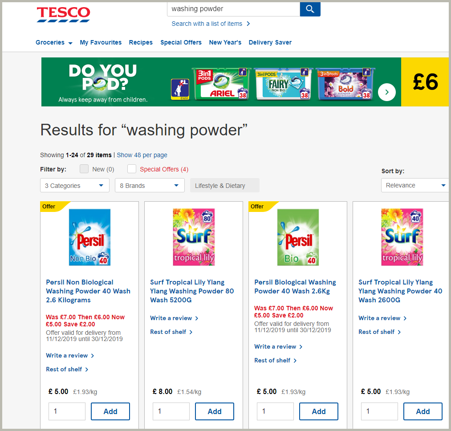Tick the New filter checkbox

point(84,169)
